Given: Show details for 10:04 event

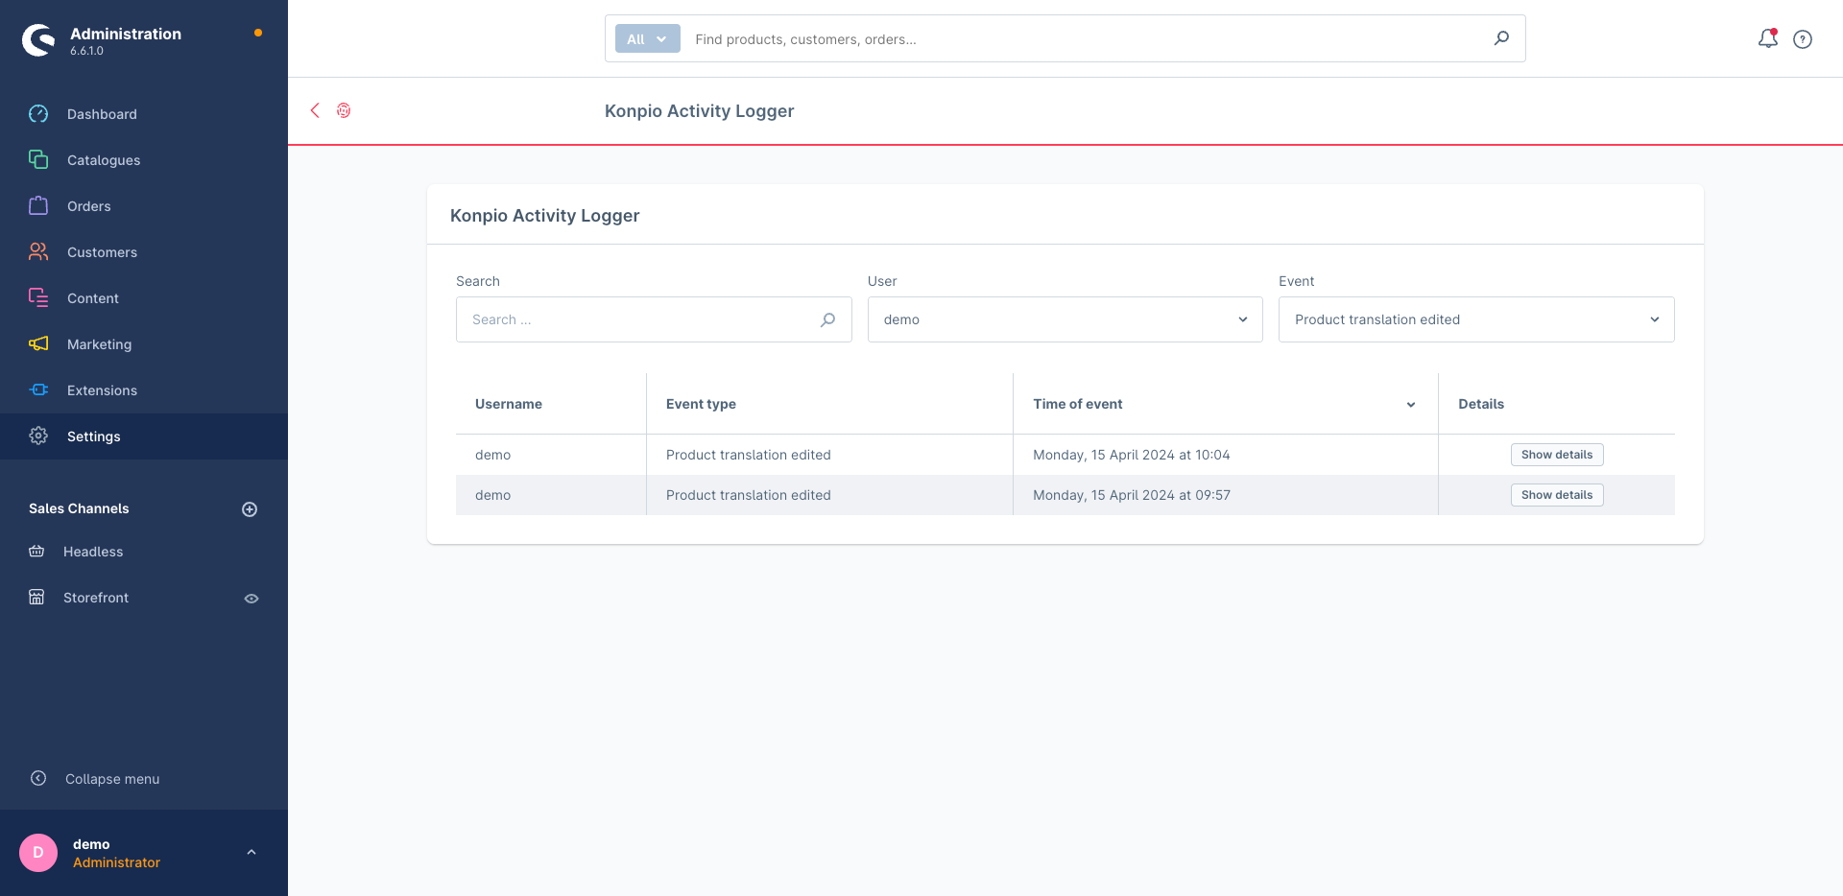Looking at the screenshot, I should pos(1556,455).
